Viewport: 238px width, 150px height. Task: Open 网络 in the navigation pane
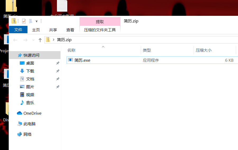click(27, 134)
